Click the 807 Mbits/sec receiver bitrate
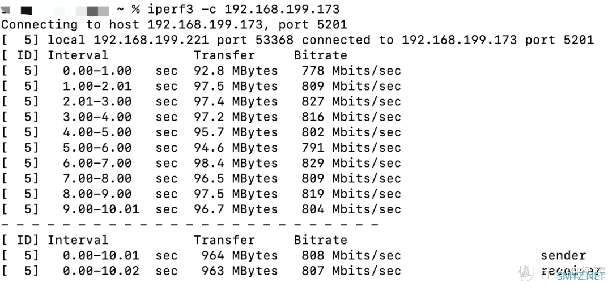612x287 pixels. coord(351,271)
